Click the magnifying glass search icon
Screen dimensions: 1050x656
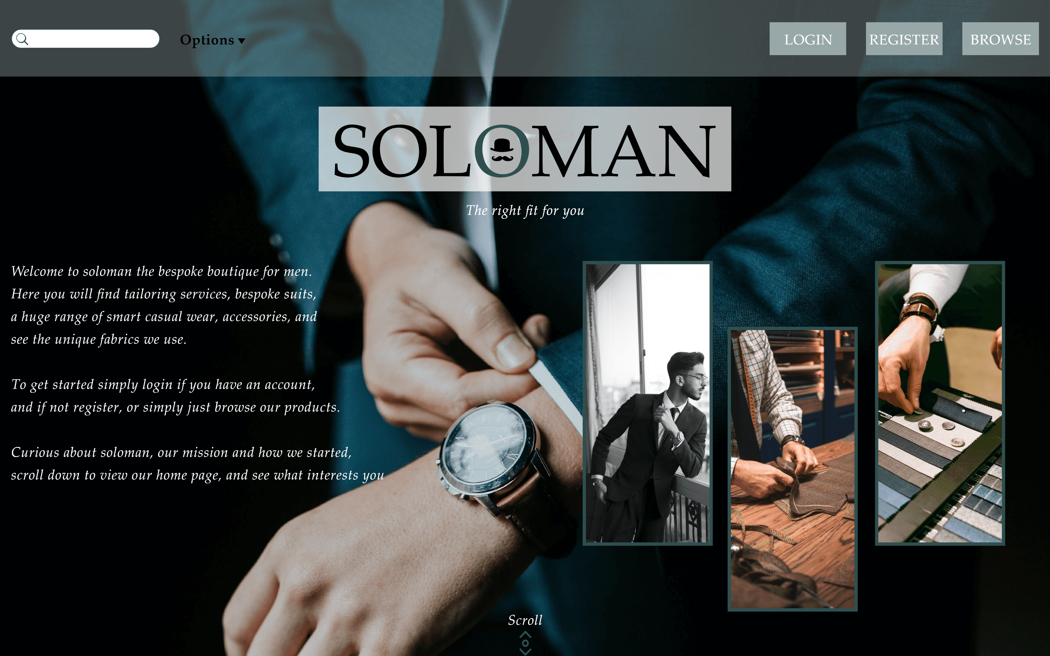pos(23,39)
